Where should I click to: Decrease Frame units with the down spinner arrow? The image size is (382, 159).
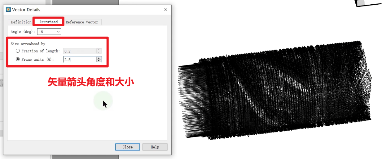[99, 61]
